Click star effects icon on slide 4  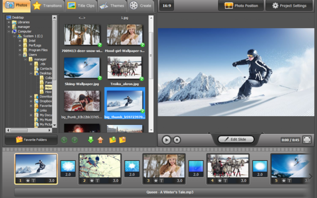point(220,181)
